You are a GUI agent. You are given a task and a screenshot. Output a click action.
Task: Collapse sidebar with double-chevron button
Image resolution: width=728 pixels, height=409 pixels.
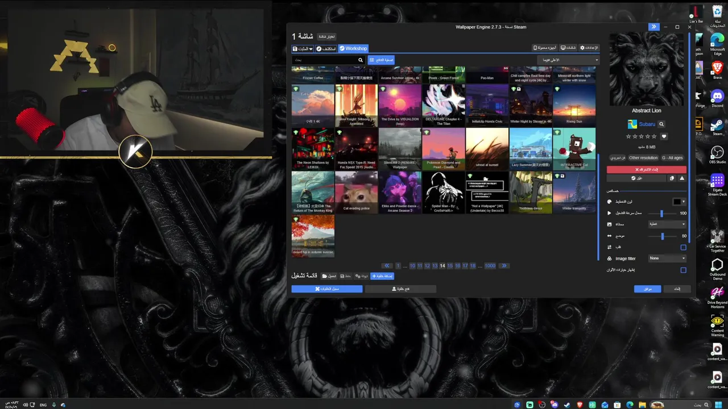(653, 27)
